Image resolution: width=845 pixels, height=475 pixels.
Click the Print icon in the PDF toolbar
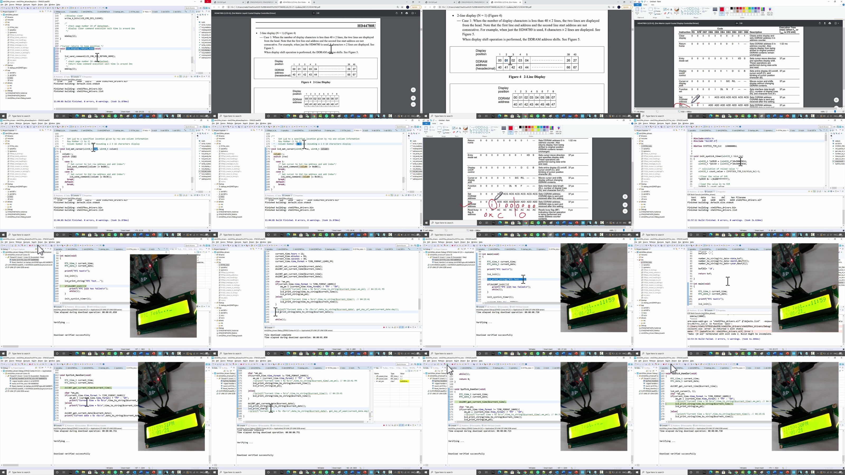coord(407,13)
